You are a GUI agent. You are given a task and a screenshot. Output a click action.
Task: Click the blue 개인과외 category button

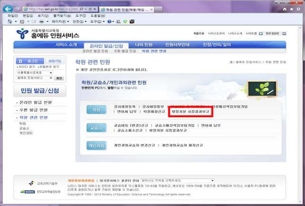click(96, 145)
